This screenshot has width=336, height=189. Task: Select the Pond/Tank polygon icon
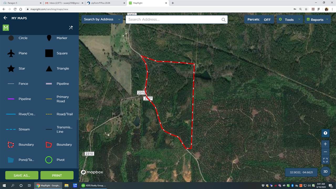[x=11, y=160]
